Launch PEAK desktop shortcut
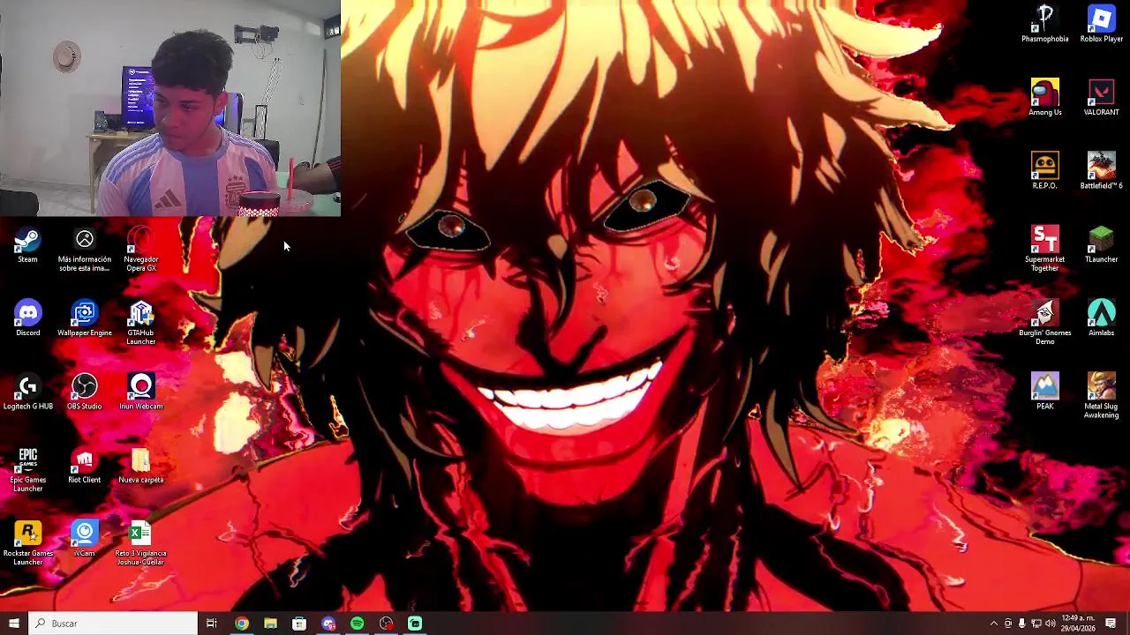The width and height of the screenshot is (1130, 635). [1045, 391]
